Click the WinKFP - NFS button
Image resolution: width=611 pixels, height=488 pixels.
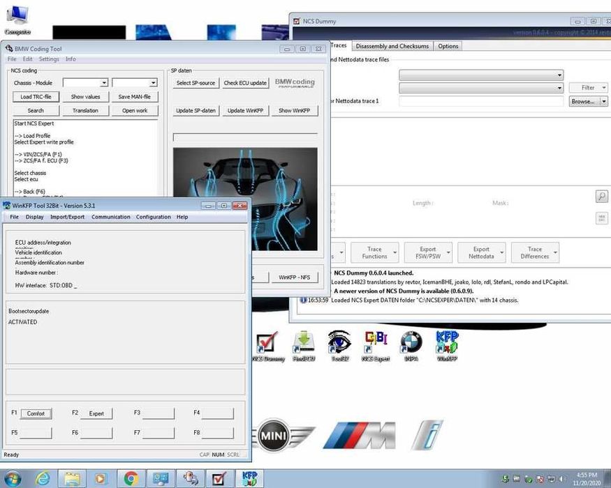pyautogui.click(x=294, y=277)
